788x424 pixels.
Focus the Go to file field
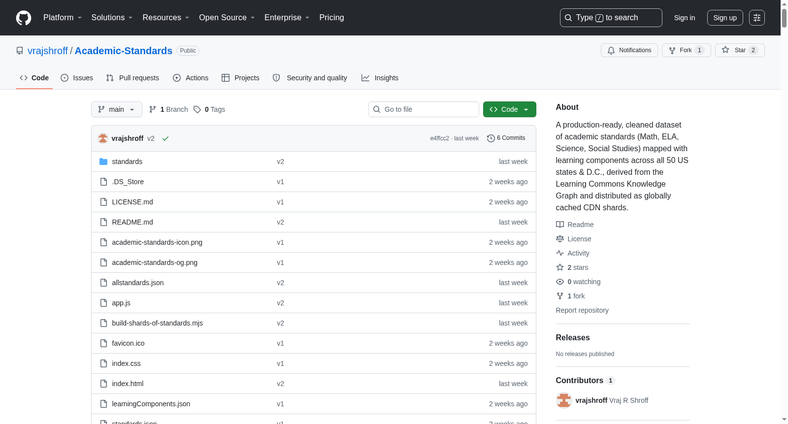[x=424, y=109]
